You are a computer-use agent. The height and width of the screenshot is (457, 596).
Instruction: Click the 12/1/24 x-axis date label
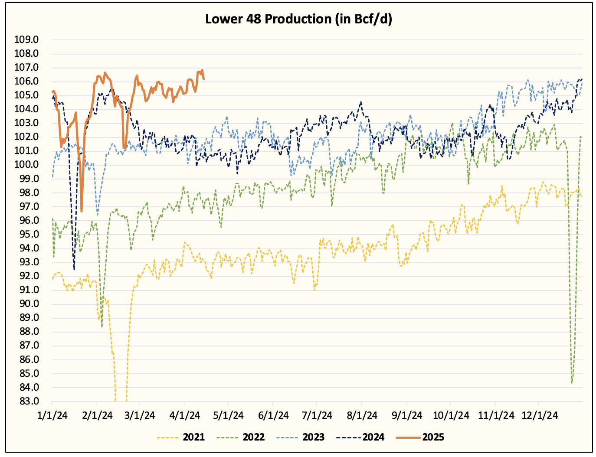point(540,415)
